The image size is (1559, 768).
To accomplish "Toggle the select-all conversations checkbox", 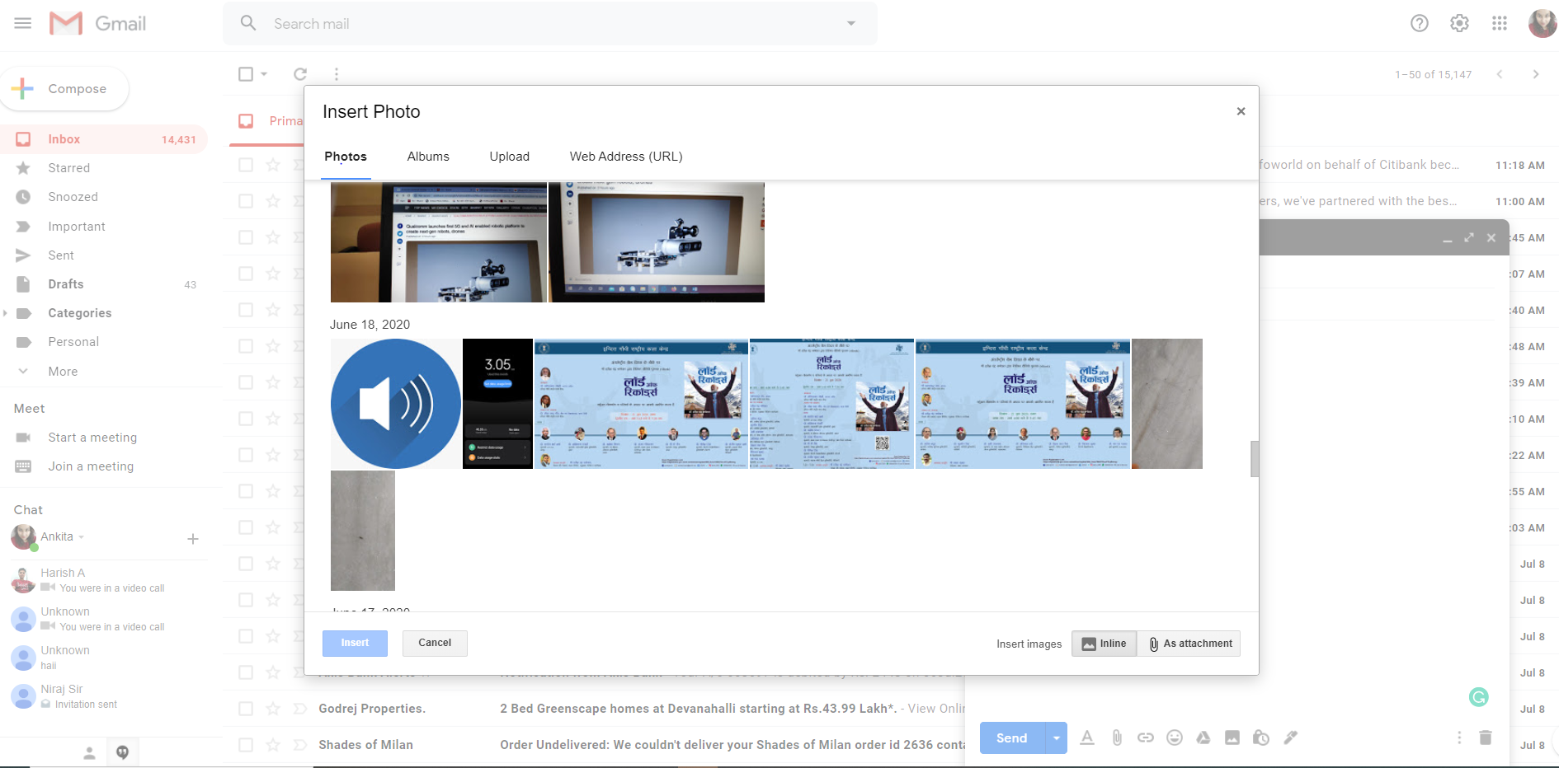I will coord(245,73).
